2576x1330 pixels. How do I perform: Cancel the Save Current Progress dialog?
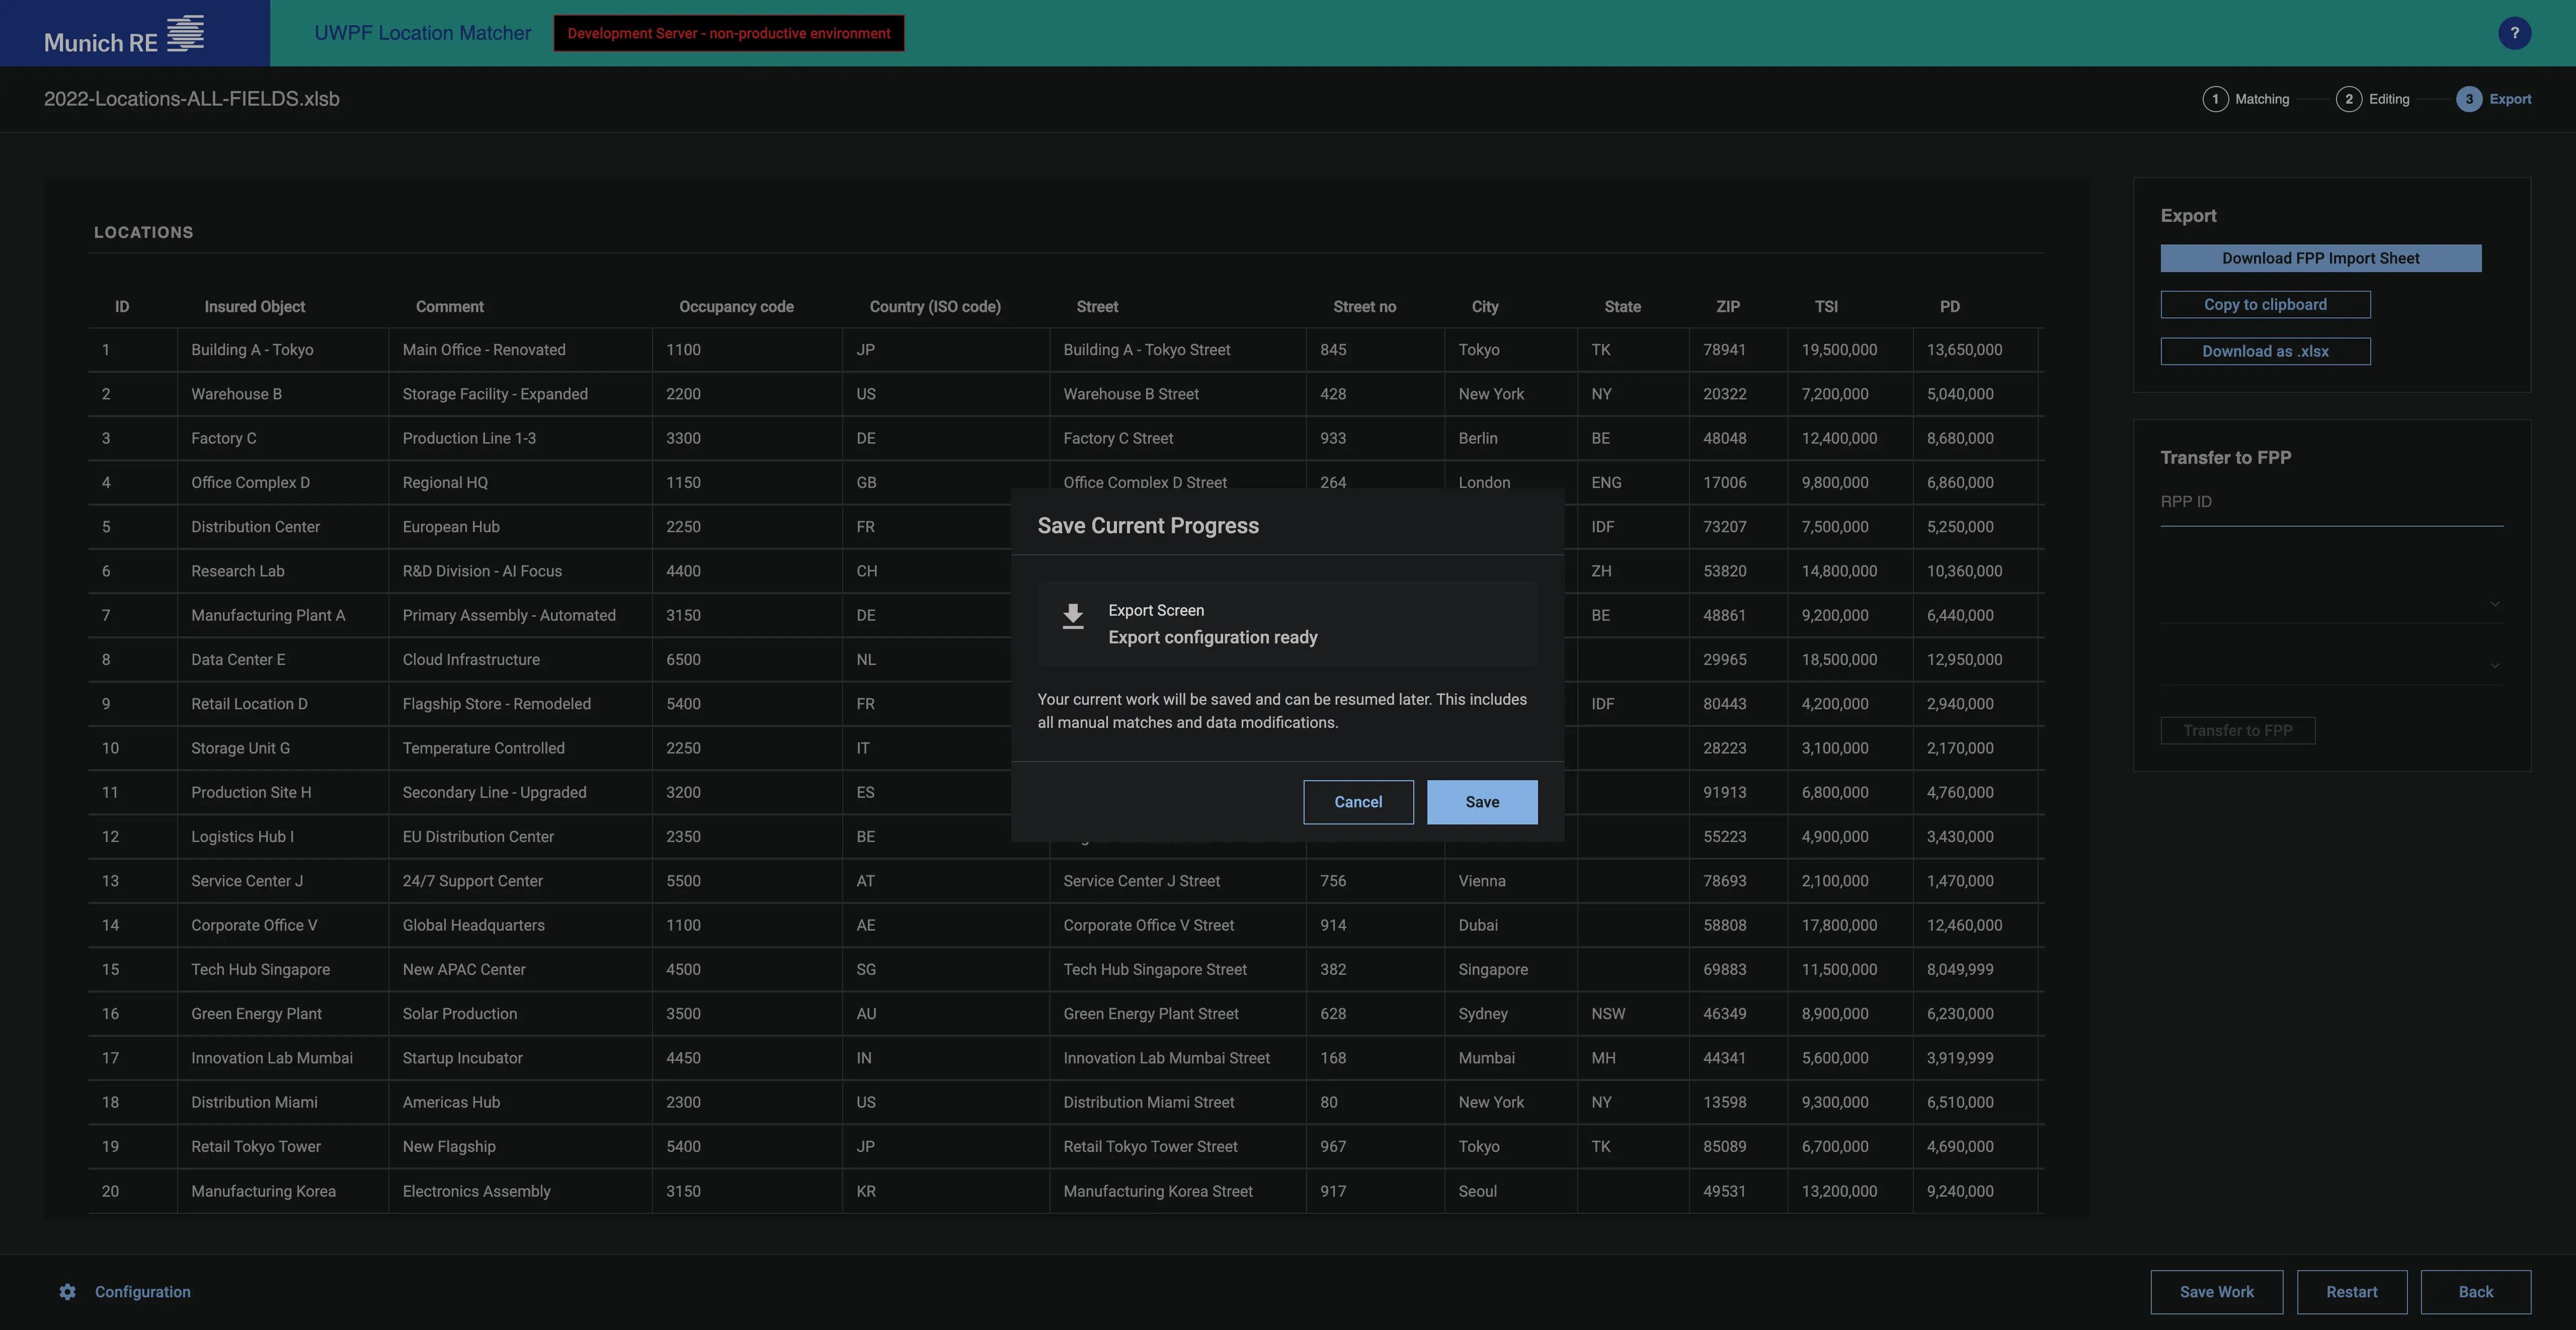1357,802
